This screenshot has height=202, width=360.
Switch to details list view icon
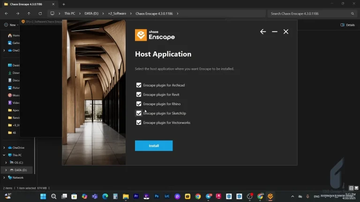(x=351, y=188)
